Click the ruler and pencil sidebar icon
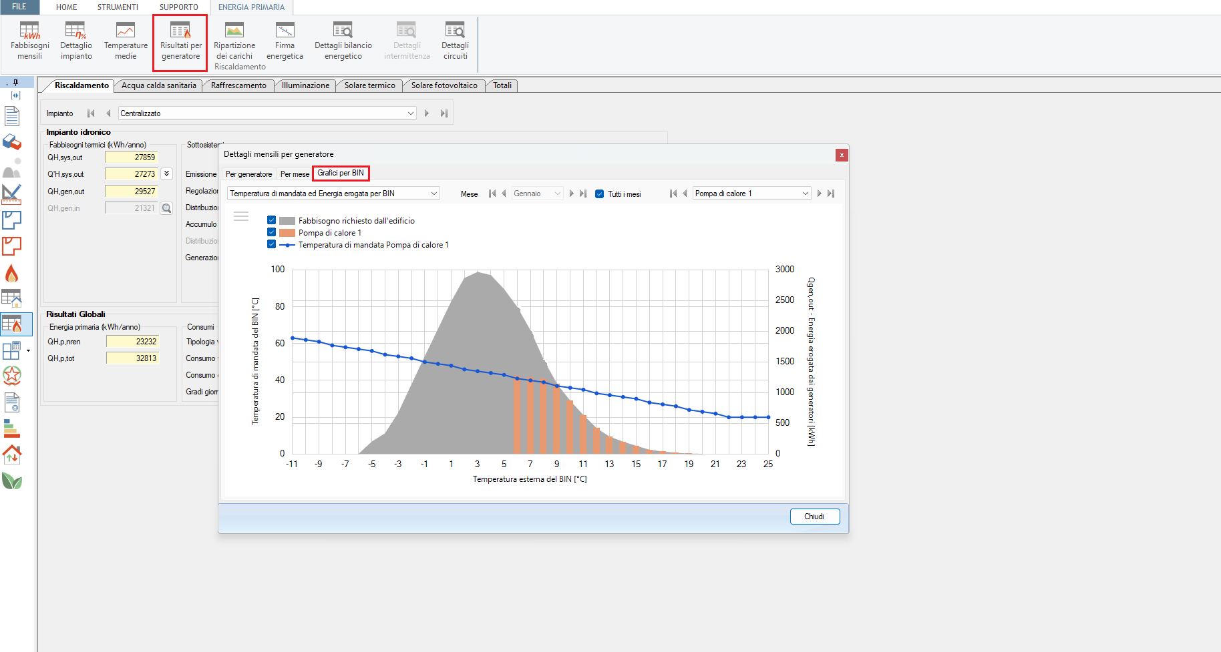 (12, 194)
